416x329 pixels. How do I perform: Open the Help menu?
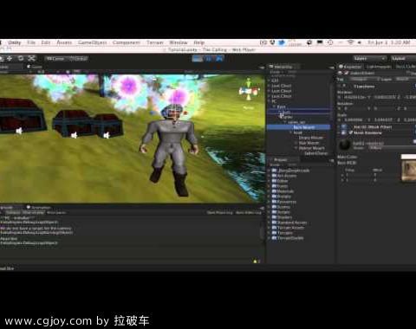[199, 42]
